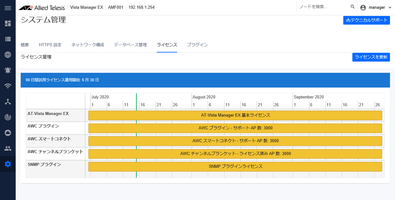The image size is (395, 200).
Task: Go to the dashboard icon in sidebar
Action: 8,23
